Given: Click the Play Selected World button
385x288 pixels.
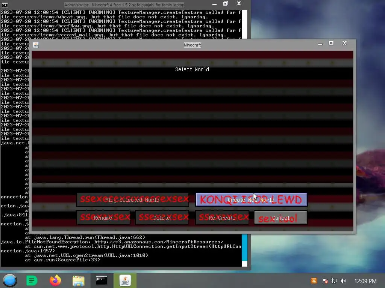Looking at the screenshot, I should [x=133, y=199].
